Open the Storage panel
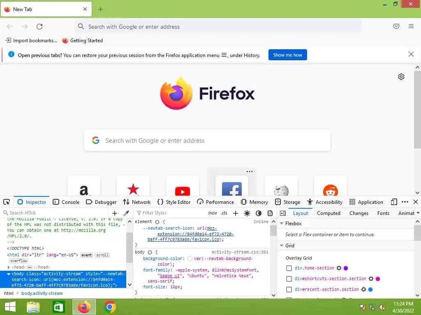This screenshot has height=315, width=421. tap(287, 202)
